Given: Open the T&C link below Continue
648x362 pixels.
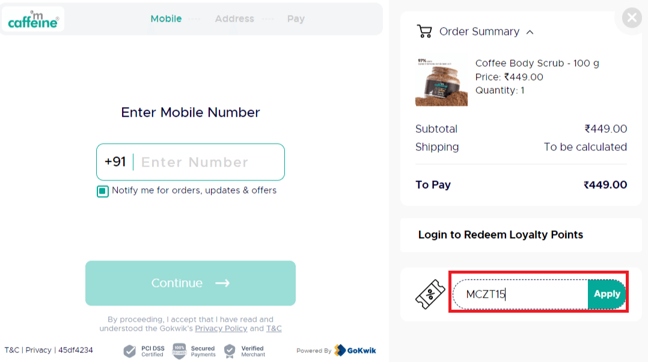Looking at the screenshot, I should pos(274,328).
